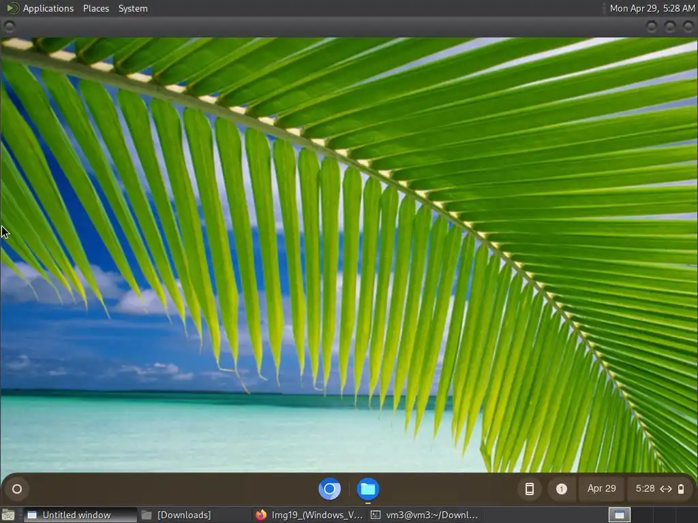Screen dimensions: 698x523
Task: Click the Firefox icon in the taskbar entry
Action: 261,515
